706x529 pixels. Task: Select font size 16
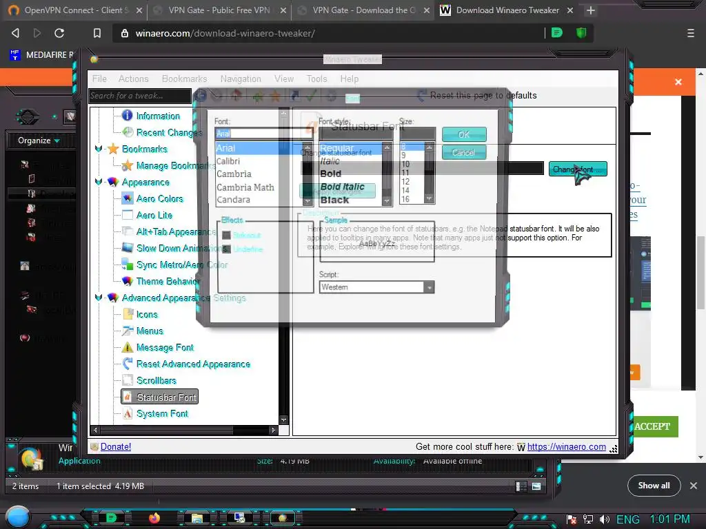(405, 199)
